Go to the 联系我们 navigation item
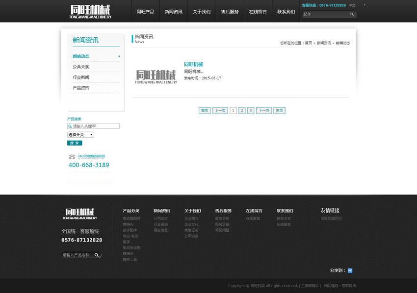Screen dimensions: 417x293 (x=286, y=12)
